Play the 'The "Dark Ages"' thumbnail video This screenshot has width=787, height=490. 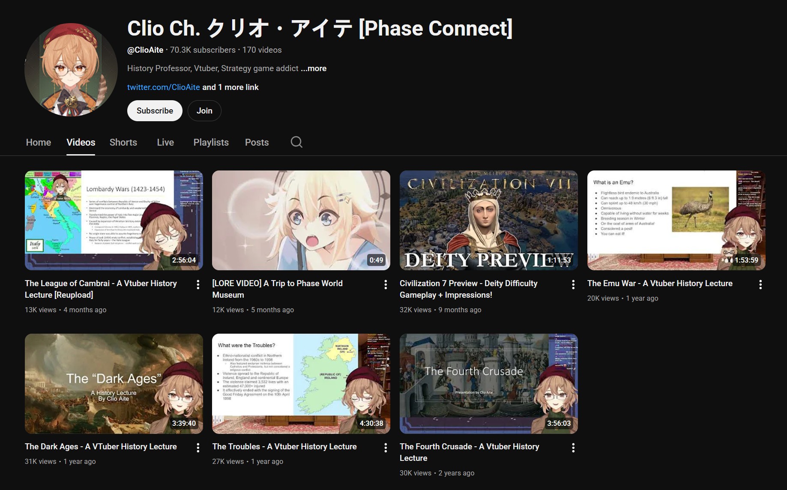114,384
